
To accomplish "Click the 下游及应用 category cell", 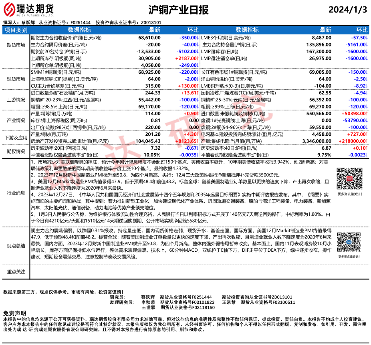I will pyautogui.click(x=16, y=138).
